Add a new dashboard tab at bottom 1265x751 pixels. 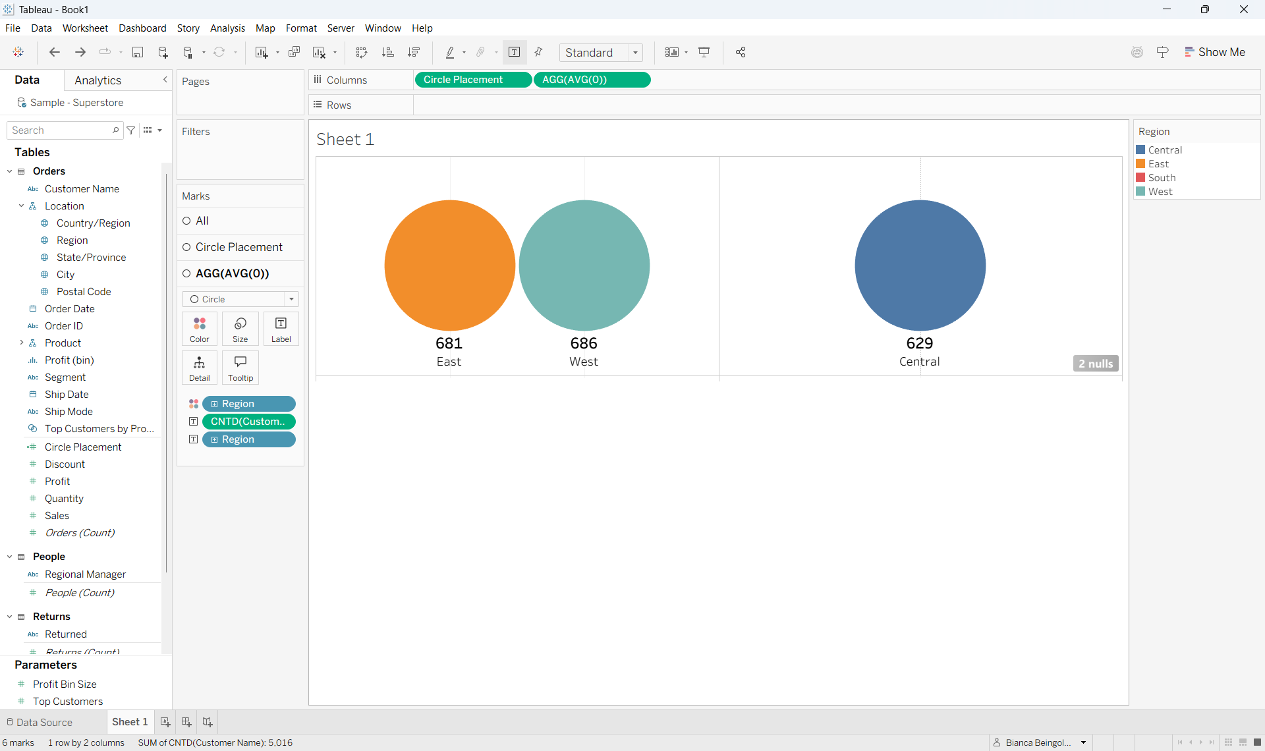(x=186, y=722)
